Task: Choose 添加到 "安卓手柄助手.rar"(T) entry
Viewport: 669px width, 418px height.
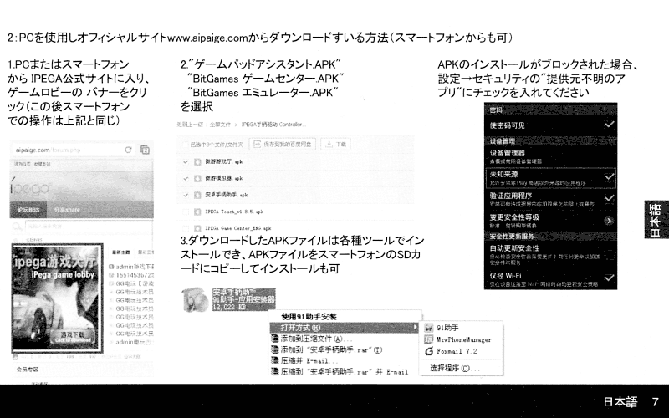Action: click(331, 349)
